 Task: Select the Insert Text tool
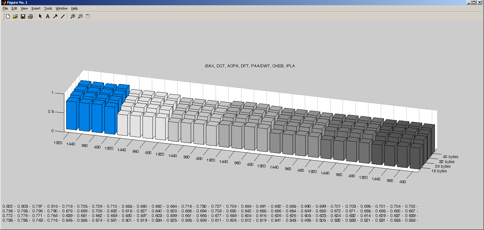[48, 16]
